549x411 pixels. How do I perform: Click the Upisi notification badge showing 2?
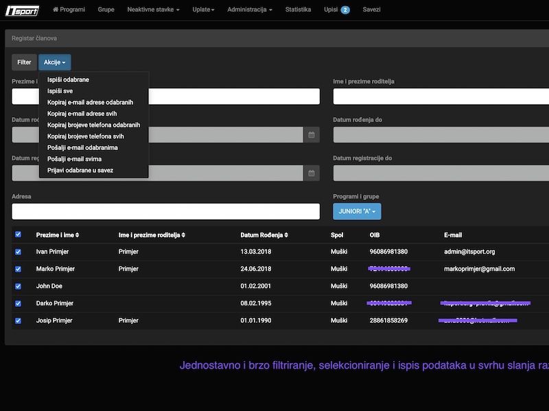[345, 10]
